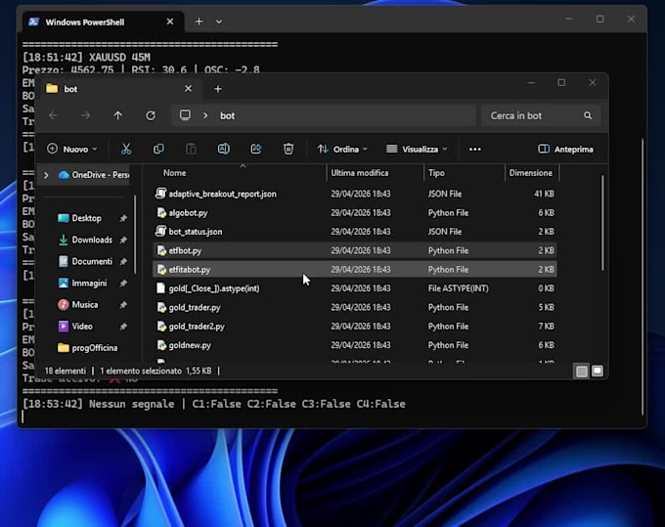Sort by the Tipo column header
This screenshot has height=527, width=665.
436,173
